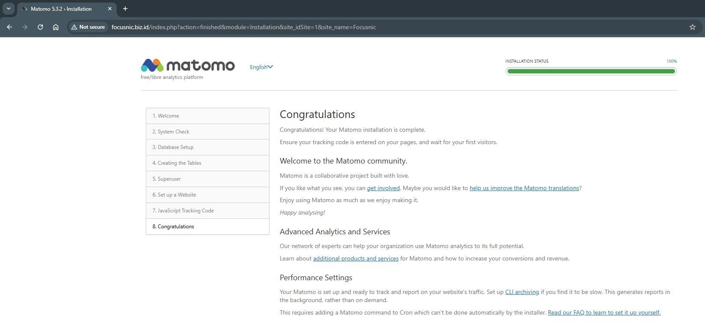This screenshot has height=324, width=705.
Task: Open the CLI archiving link
Action: point(522,292)
